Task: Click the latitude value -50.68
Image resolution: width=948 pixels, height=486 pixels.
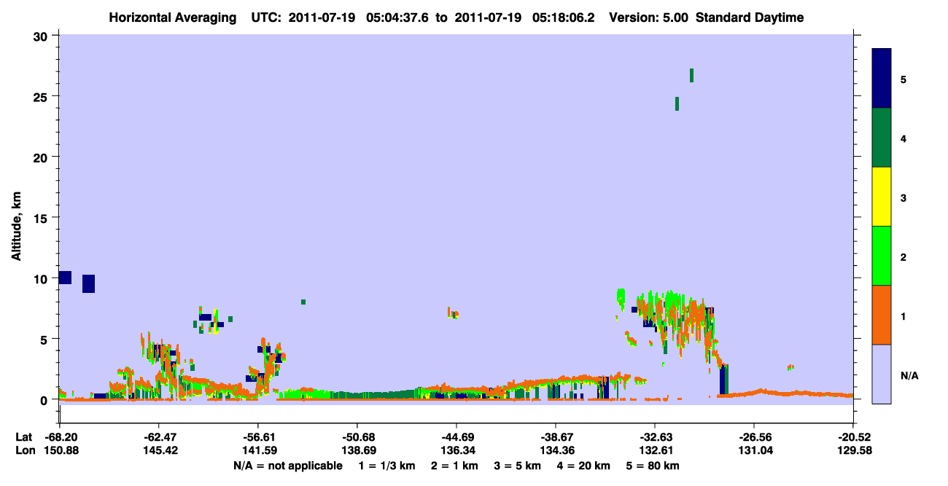Action: click(x=357, y=437)
